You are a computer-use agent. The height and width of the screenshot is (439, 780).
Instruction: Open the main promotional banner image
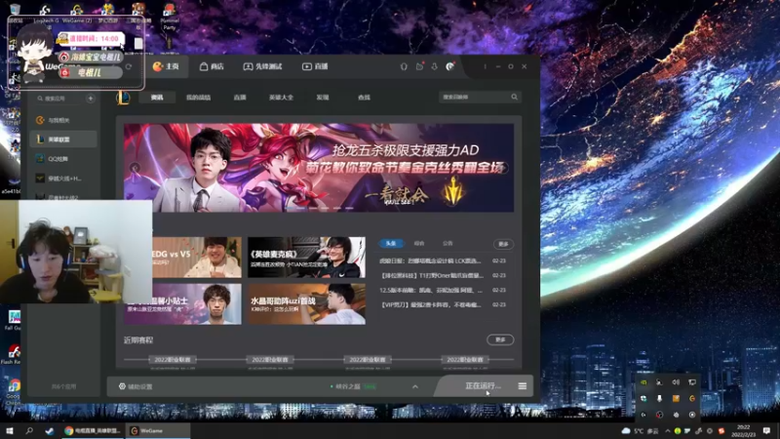(319, 168)
